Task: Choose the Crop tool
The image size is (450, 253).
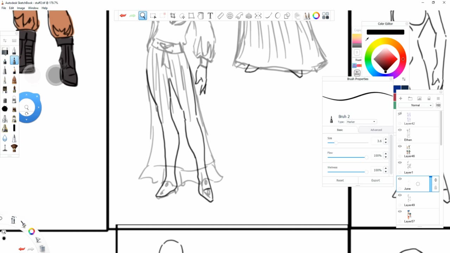Action: coord(173,15)
